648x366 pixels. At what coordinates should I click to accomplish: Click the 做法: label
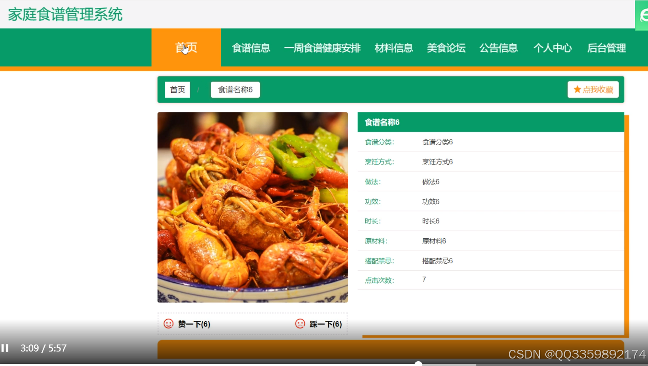373,182
